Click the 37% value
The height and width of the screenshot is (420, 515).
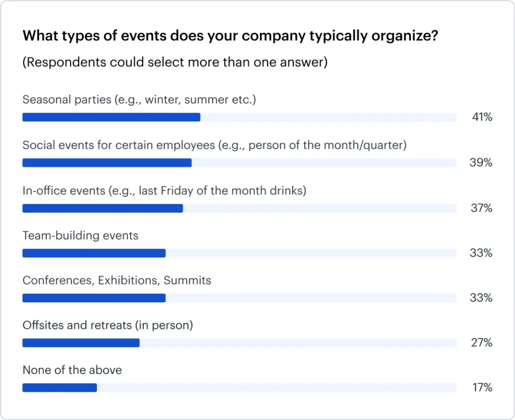pyautogui.click(x=481, y=208)
